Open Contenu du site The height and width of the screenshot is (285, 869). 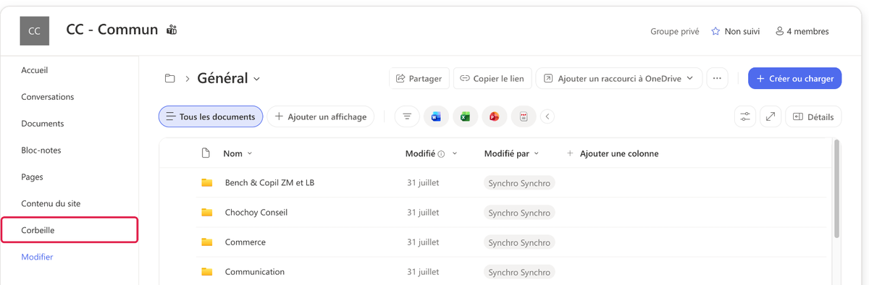tap(51, 204)
